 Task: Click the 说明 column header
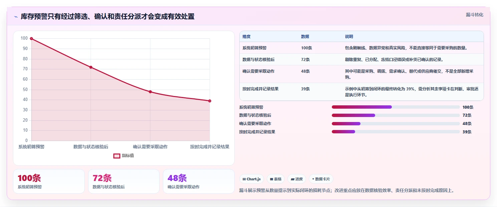pyautogui.click(x=349, y=37)
